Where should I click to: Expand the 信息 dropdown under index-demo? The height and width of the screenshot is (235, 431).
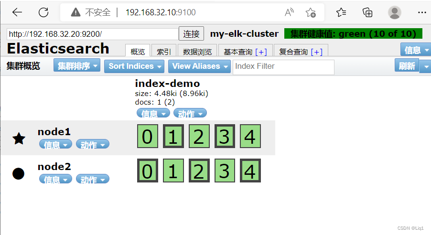click(153, 113)
